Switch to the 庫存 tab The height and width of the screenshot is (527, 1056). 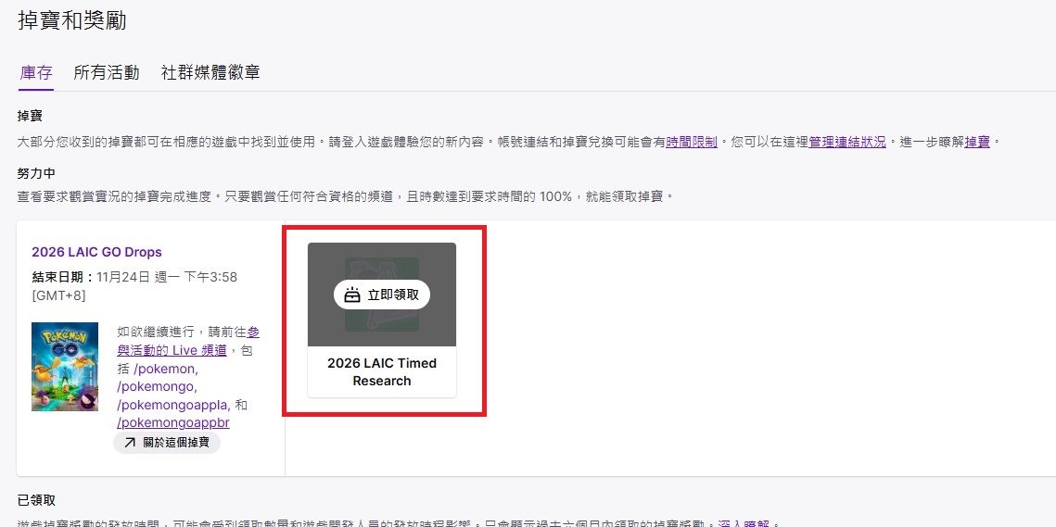(x=36, y=72)
